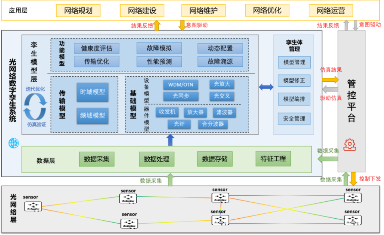Select the 网络规划 application box
The width and height of the screenshot is (384, 235).
coord(78,11)
